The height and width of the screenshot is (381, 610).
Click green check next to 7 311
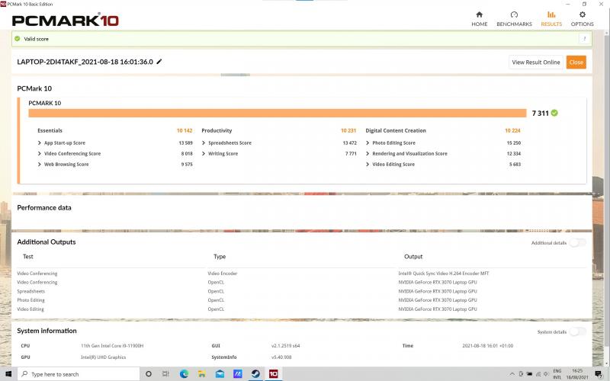click(x=554, y=113)
